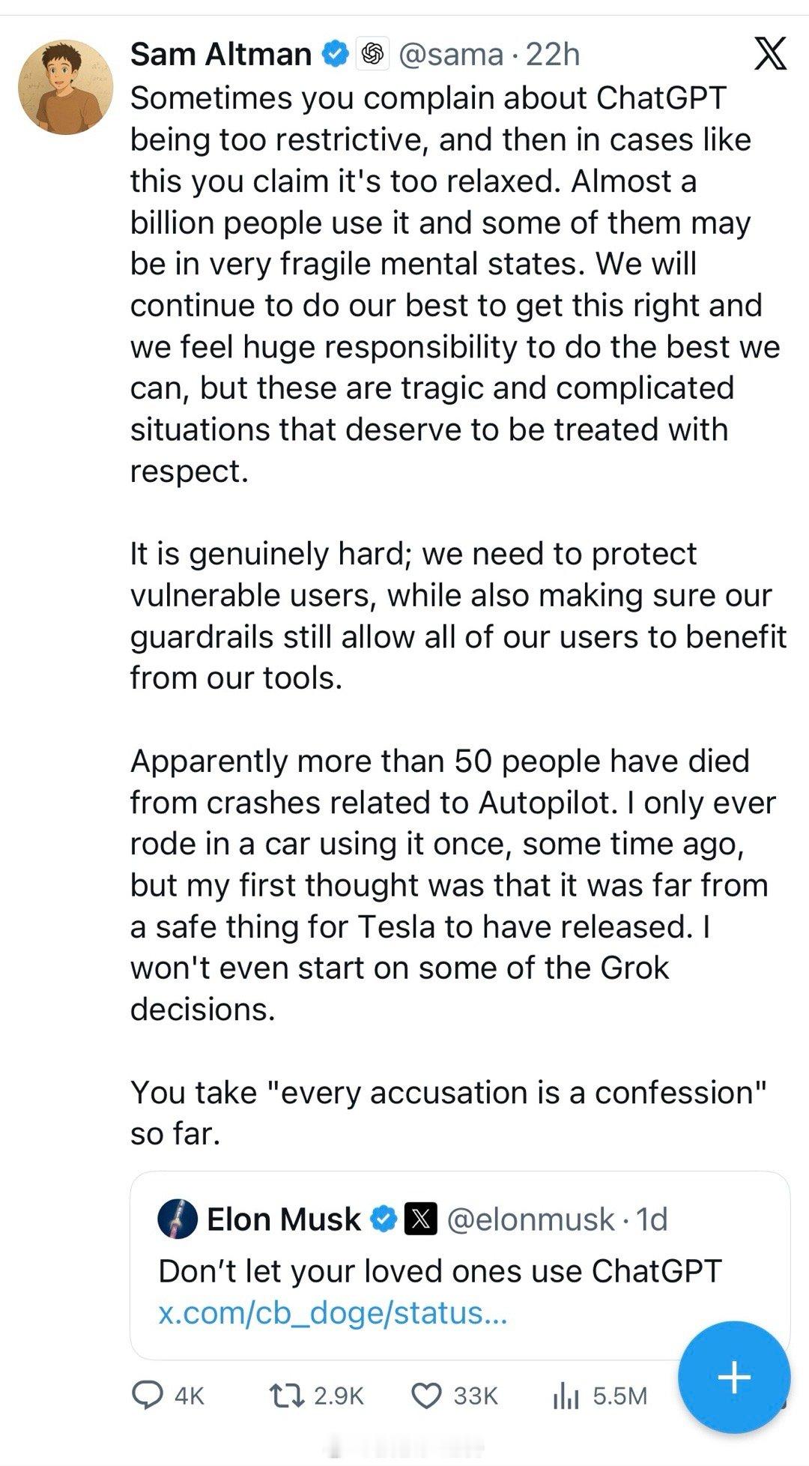Click the X logo in top corner
809x1466 pixels.
pos(770,54)
